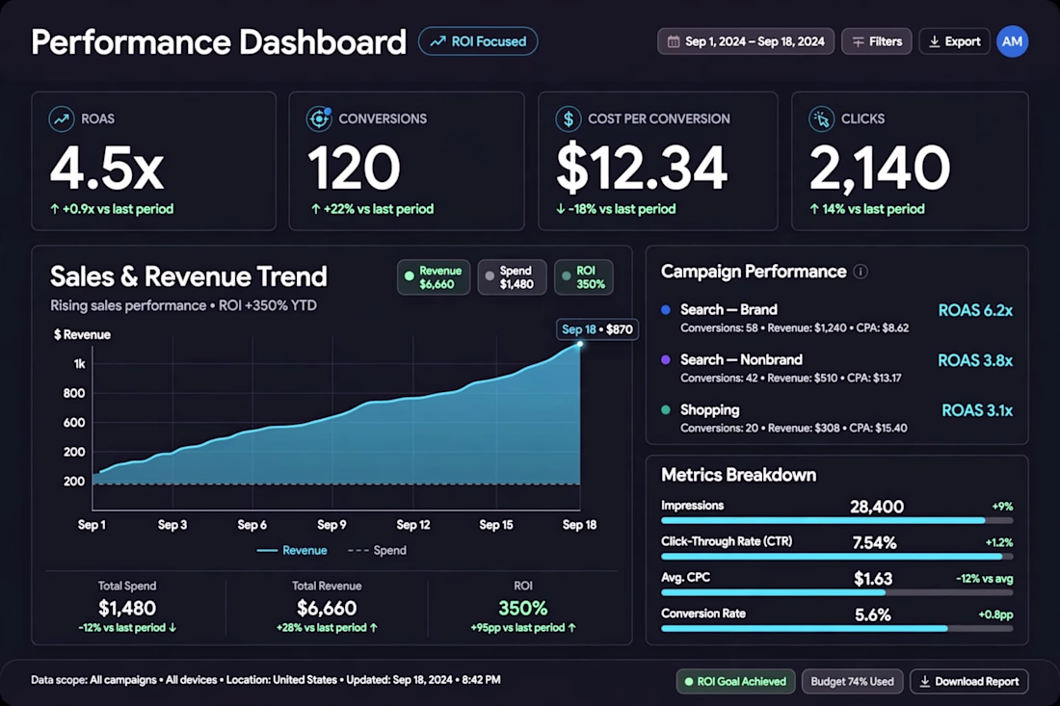
Task: Open the Search — Brand campaign row
Action: 836,318
